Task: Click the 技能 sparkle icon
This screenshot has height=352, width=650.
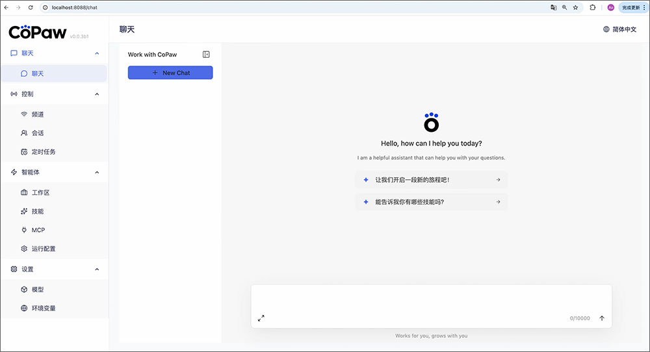Action: tap(24, 211)
